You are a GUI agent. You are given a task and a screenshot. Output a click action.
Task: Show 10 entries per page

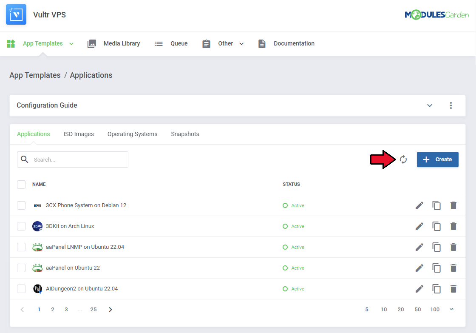pyautogui.click(x=384, y=310)
